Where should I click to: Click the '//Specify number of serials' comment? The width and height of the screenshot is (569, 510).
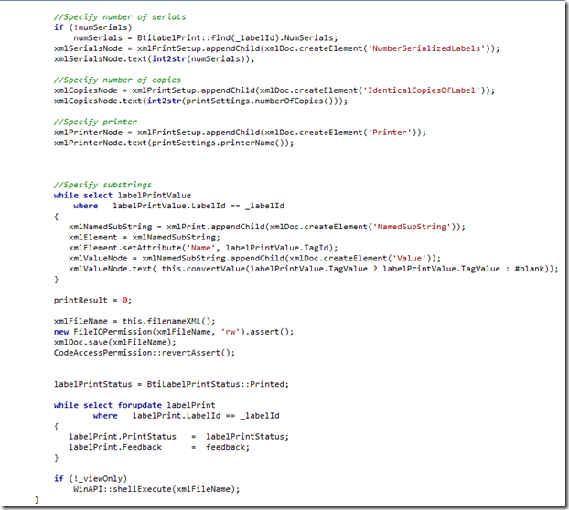(x=118, y=16)
